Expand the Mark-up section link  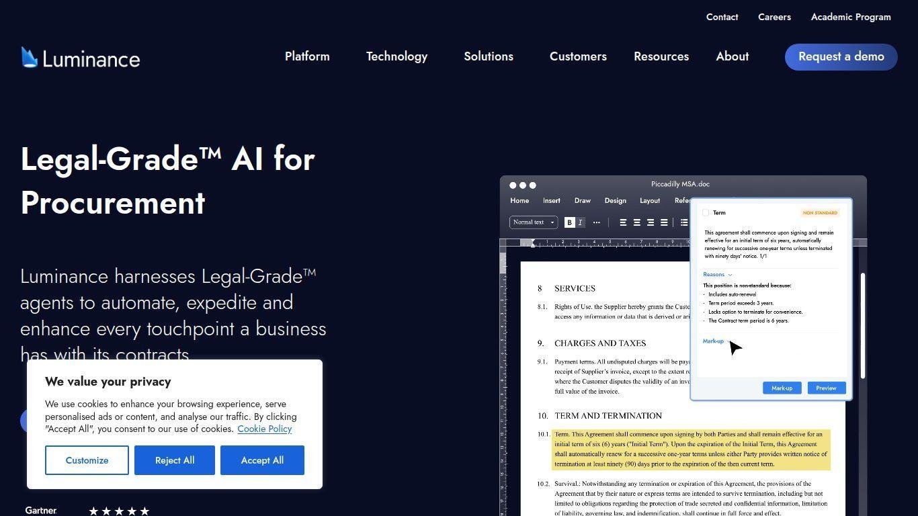(713, 341)
